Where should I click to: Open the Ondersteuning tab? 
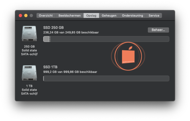[x=132, y=15]
